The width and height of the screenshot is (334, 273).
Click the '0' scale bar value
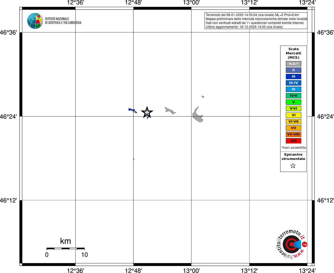click(47, 255)
